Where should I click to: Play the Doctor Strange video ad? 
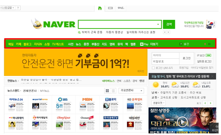[x=182, y=122]
